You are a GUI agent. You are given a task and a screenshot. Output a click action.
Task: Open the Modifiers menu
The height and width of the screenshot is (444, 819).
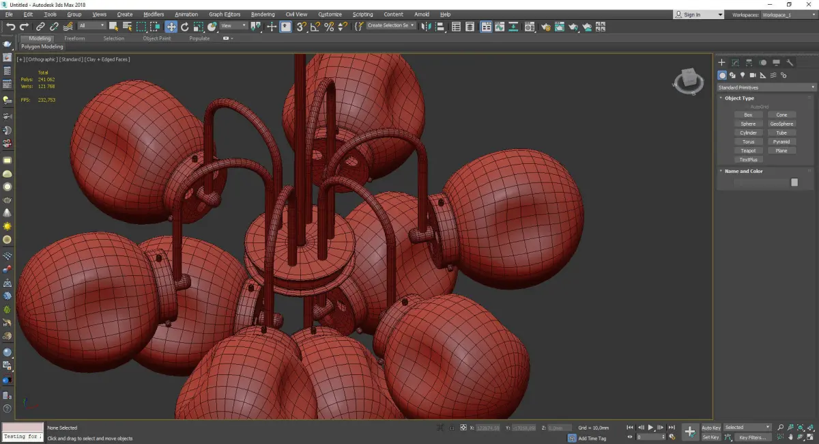coord(154,14)
